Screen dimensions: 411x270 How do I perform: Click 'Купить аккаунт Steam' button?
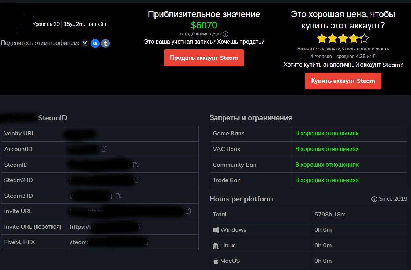tap(343, 81)
